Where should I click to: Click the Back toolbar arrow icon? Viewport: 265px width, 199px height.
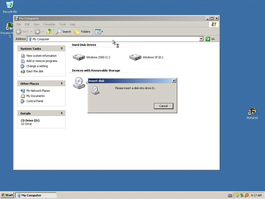(19, 32)
